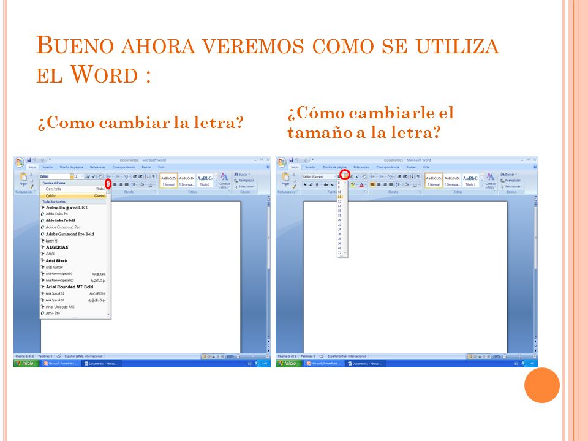Open the Referencias tab in the font-list window

click(97, 167)
